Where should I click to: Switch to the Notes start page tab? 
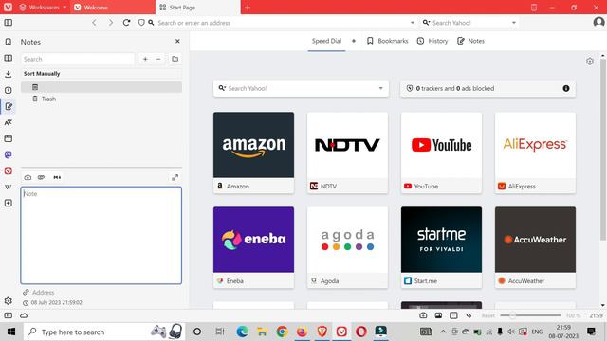coord(470,41)
